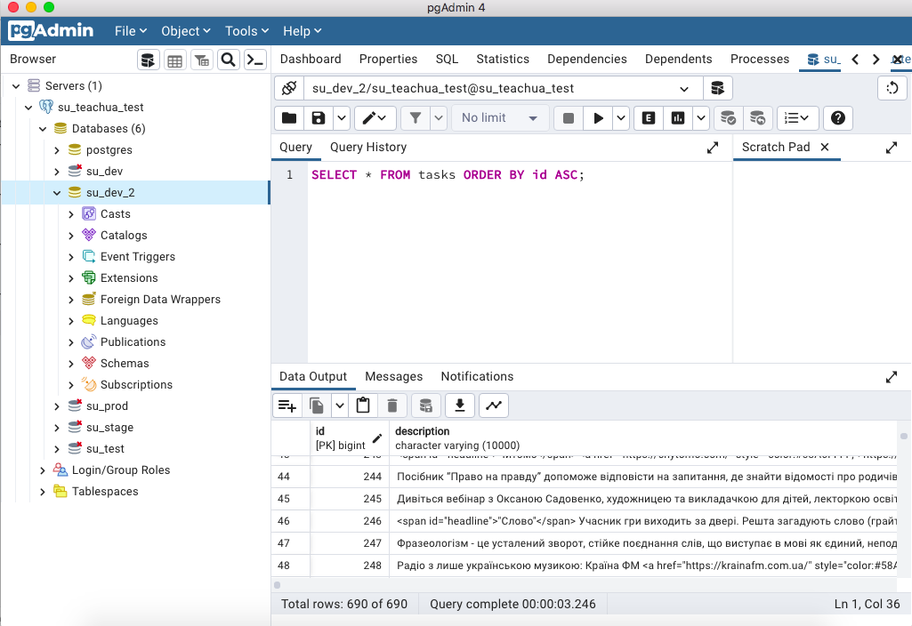Viewport: 912px width, 626px height.
Task: Open the Tools menu
Action: point(246,31)
